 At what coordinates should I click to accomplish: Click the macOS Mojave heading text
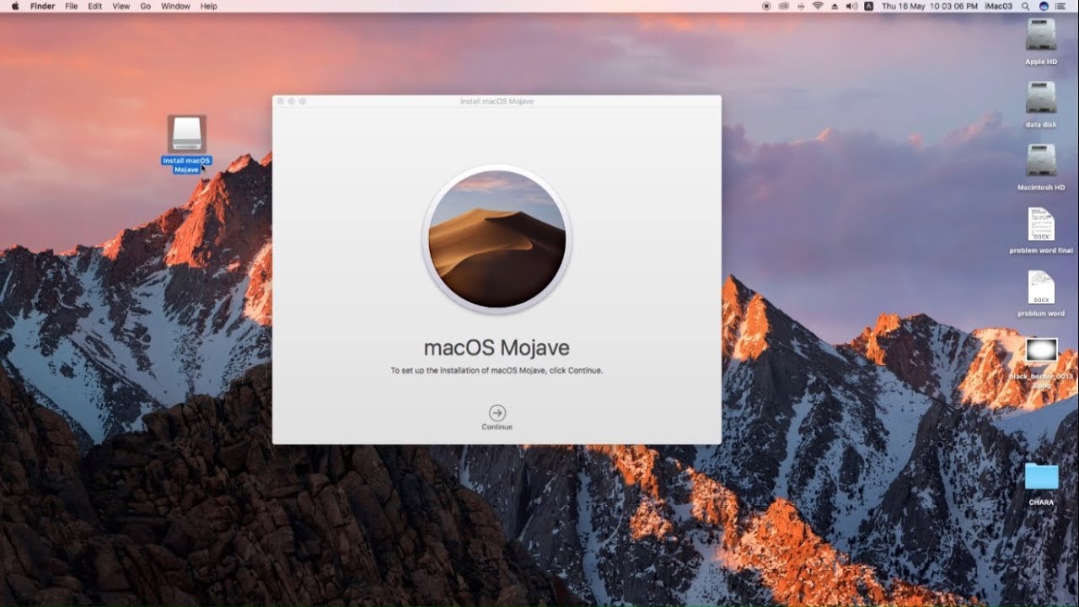click(497, 347)
